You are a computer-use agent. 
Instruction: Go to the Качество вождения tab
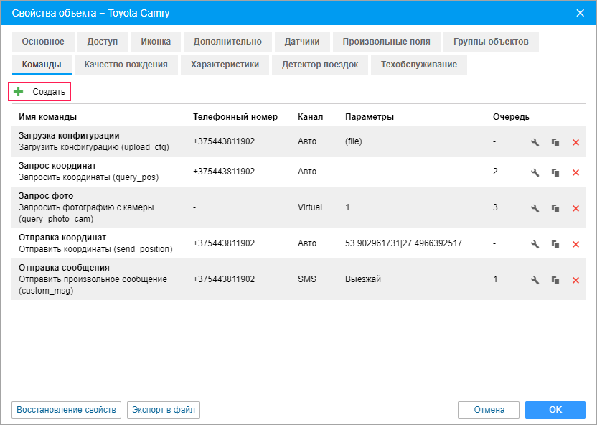point(126,65)
